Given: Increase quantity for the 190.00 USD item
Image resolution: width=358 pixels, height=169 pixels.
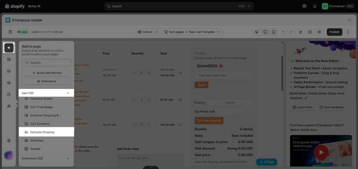Looking at the screenshot, I should [149, 73].
